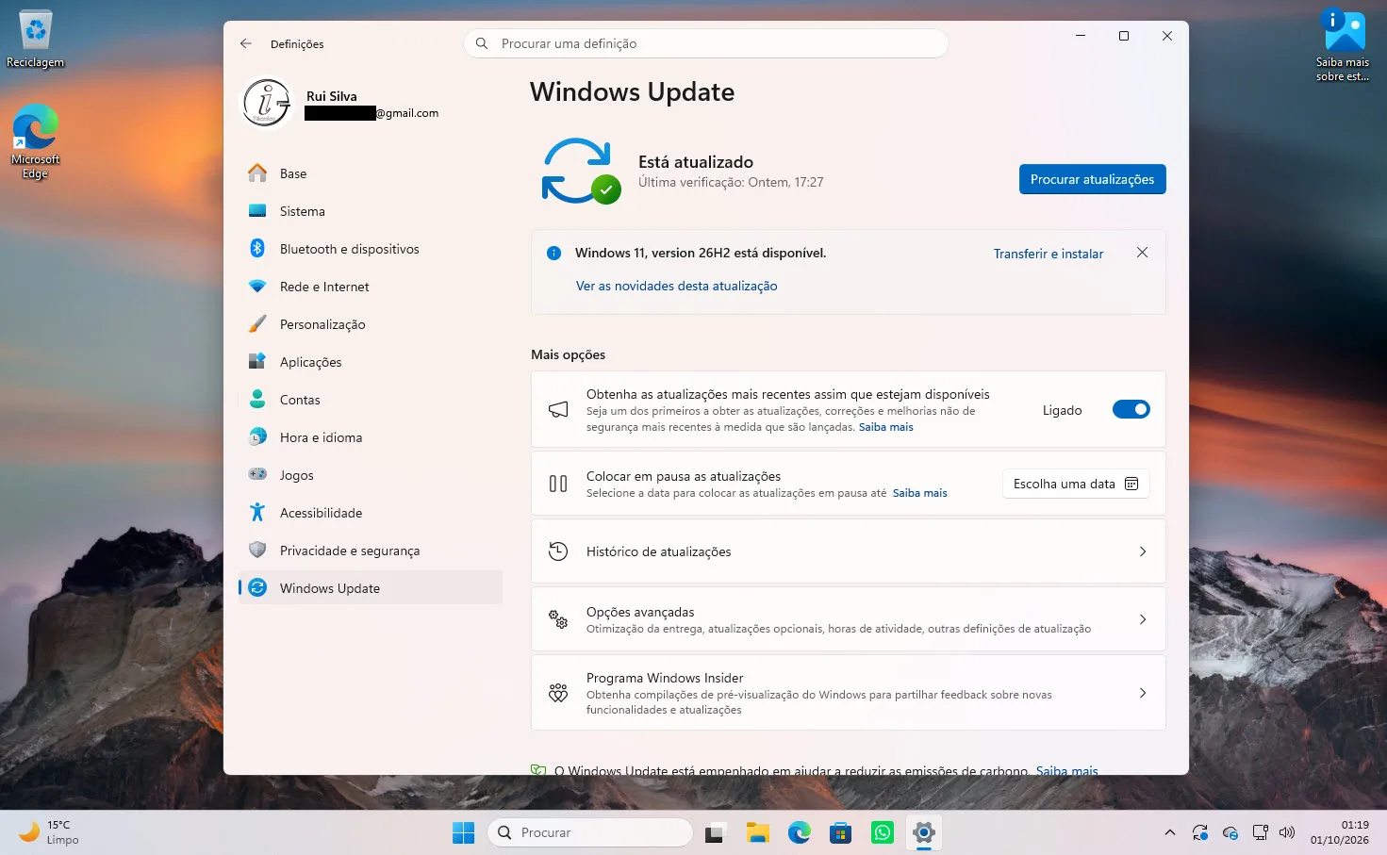This screenshot has width=1387, height=855.
Task: Click the pause icon for 'Colocar em pausa'
Action: coord(558,484)
